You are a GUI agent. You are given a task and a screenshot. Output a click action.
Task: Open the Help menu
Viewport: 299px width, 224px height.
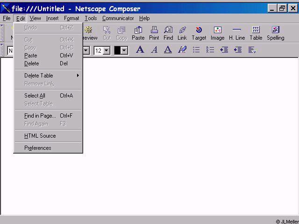pyautogui.click(x=144, y=18)
